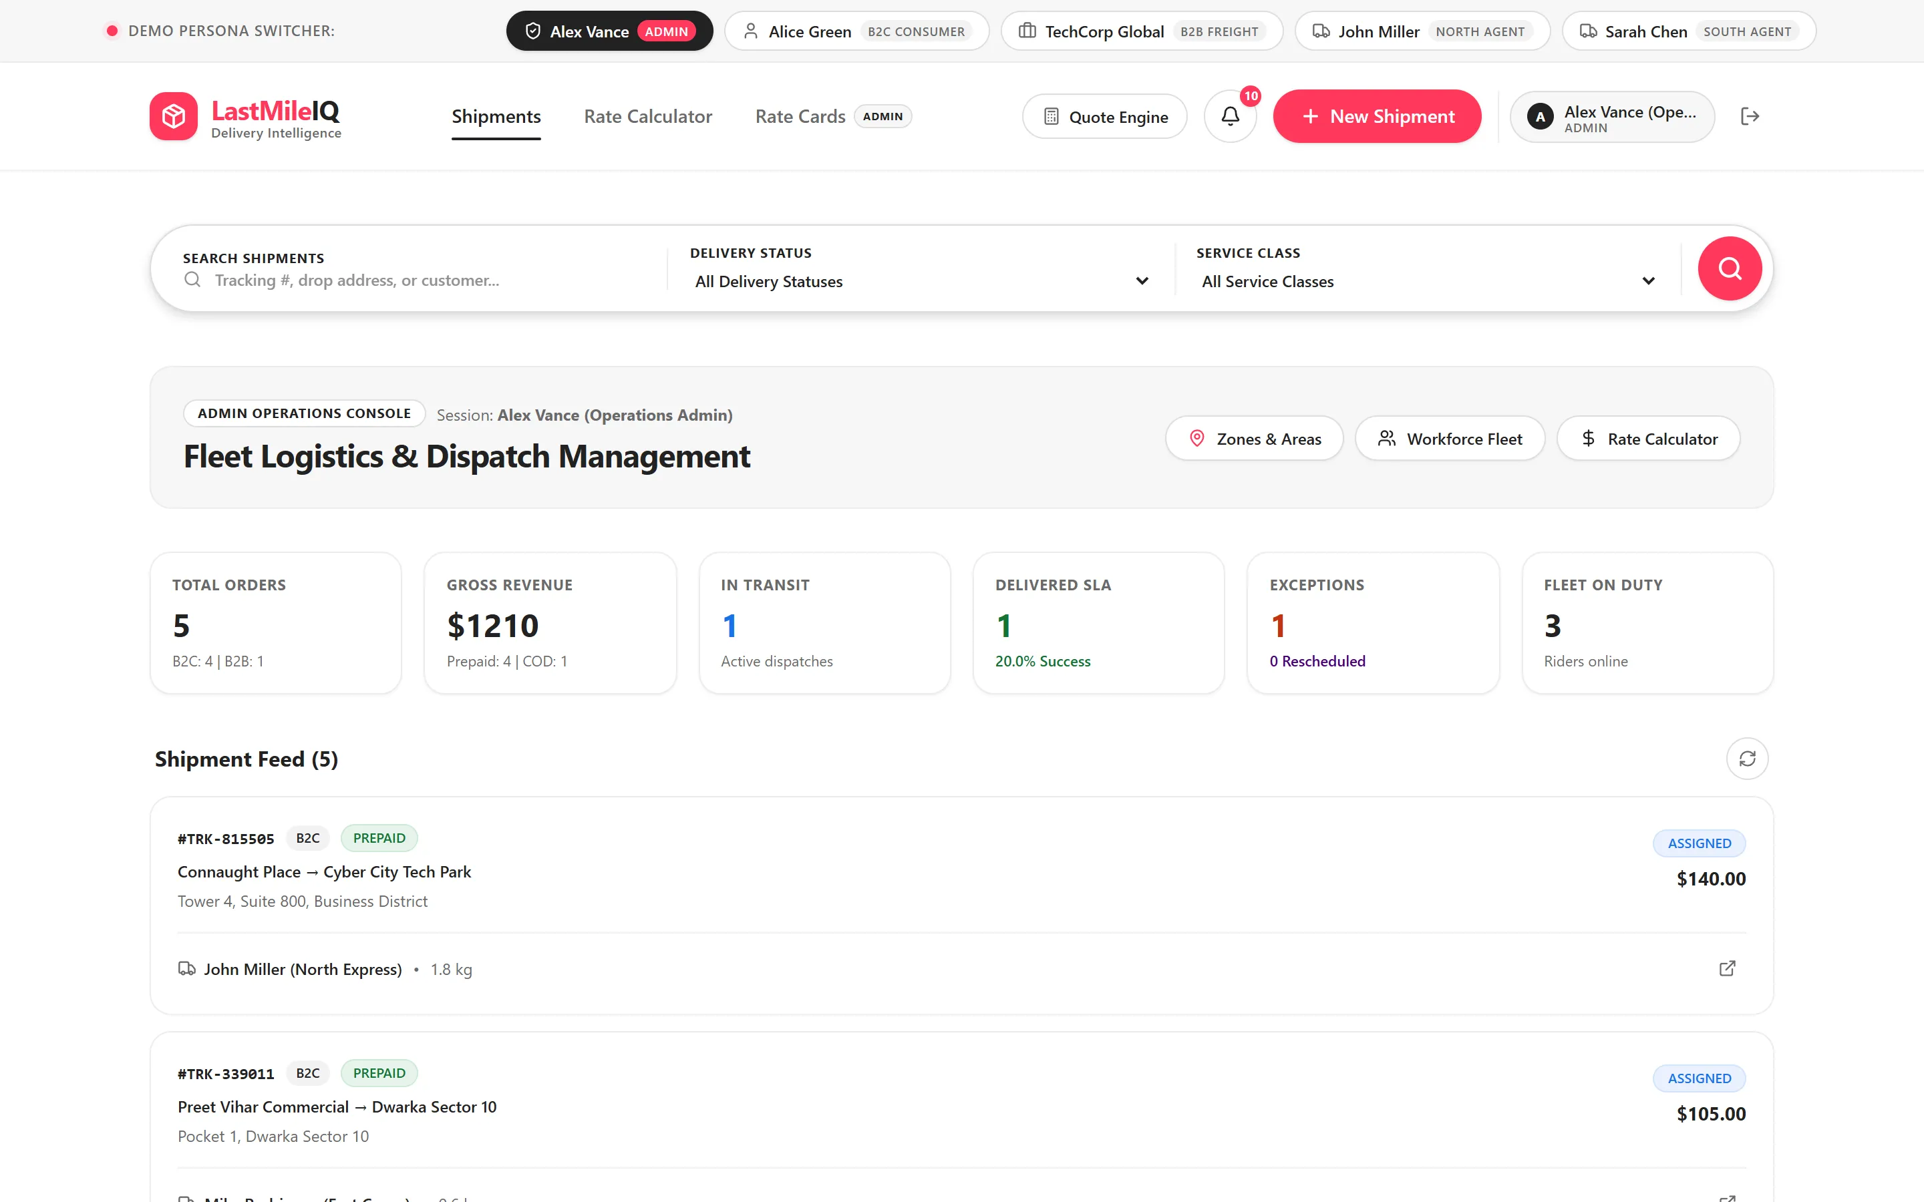Click the truck icon on Sarah Chen persona

point(1588,31)
